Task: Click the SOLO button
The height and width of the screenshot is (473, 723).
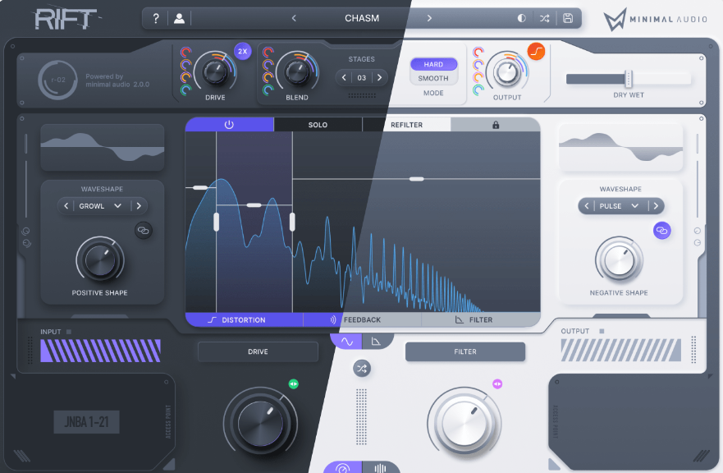Action: coord(318,125)
